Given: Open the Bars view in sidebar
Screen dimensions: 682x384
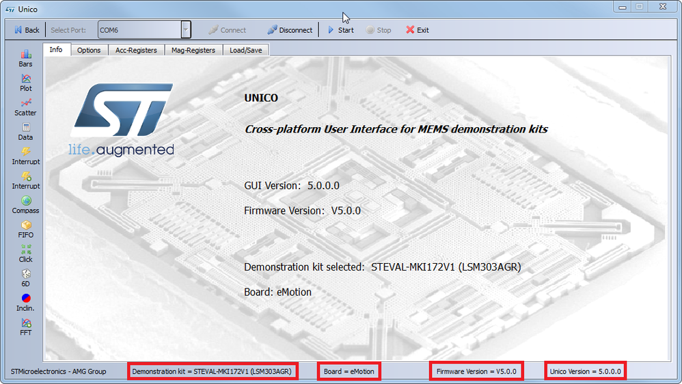Looking at the screenshot, I should pyautogui.click(x=25, y=59).
